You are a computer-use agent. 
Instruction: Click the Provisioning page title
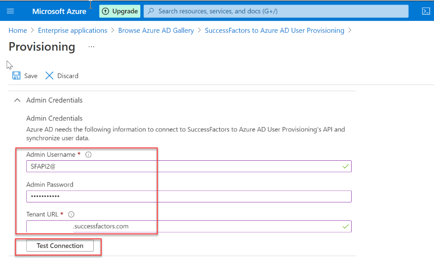pos(42,47)
